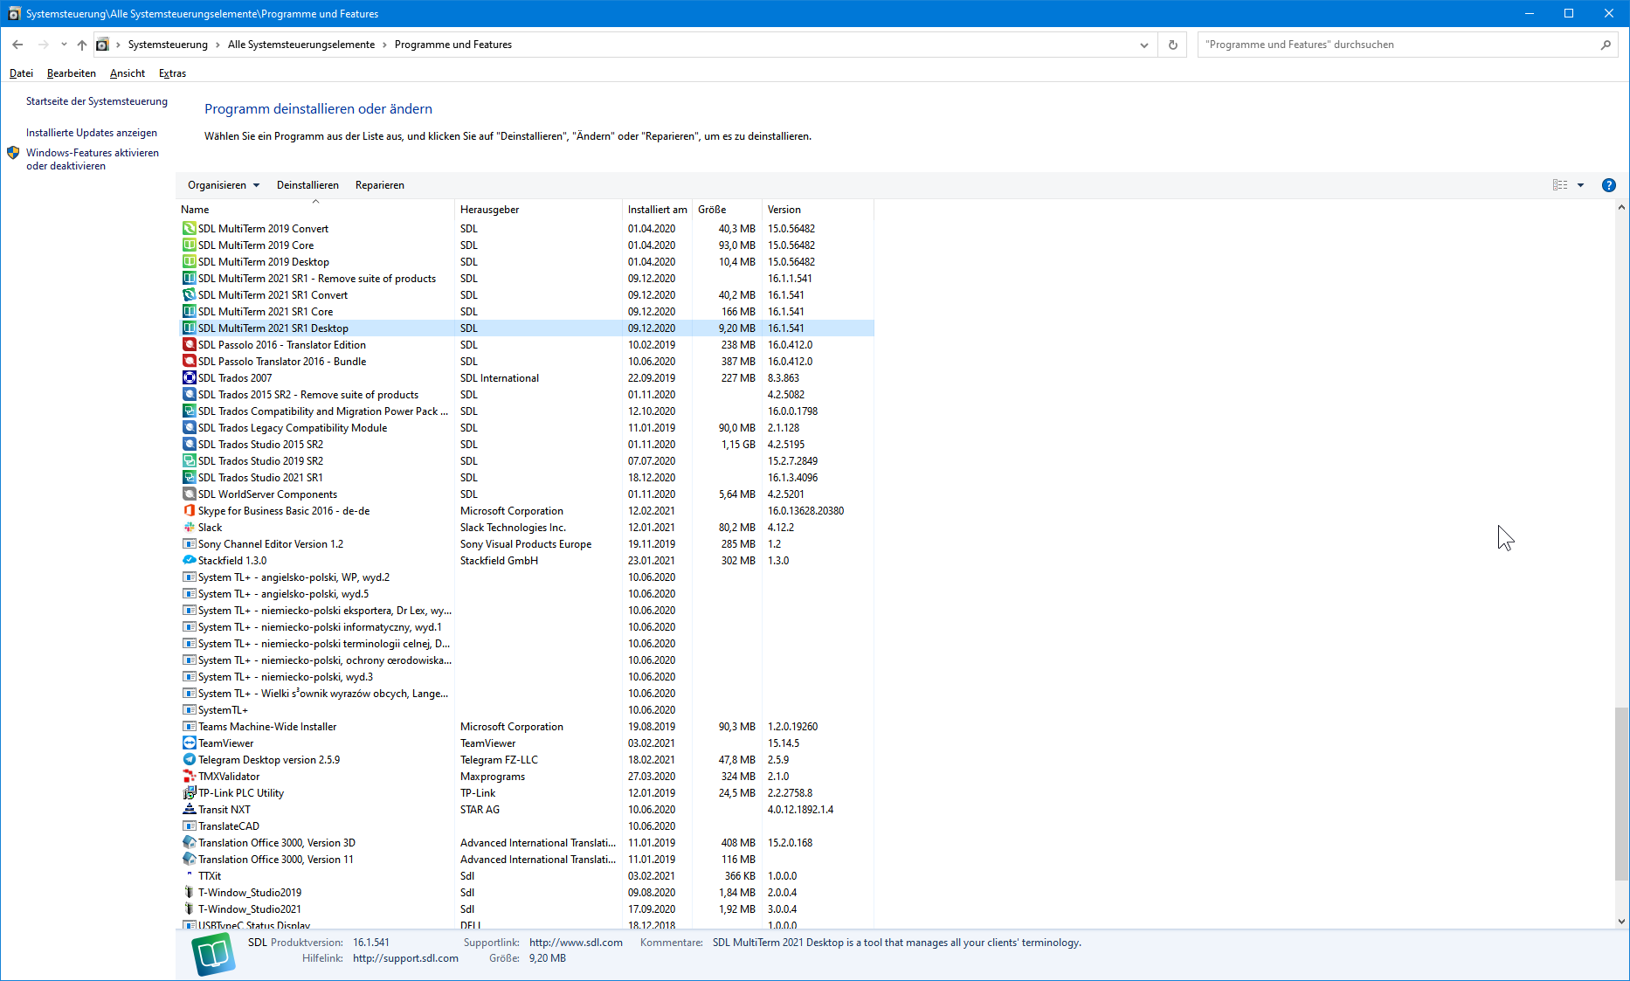Expand the Alle Systemsteuerungselemente breadcrumb chevron
The image size is (1630, 981).
click(384, 45)
